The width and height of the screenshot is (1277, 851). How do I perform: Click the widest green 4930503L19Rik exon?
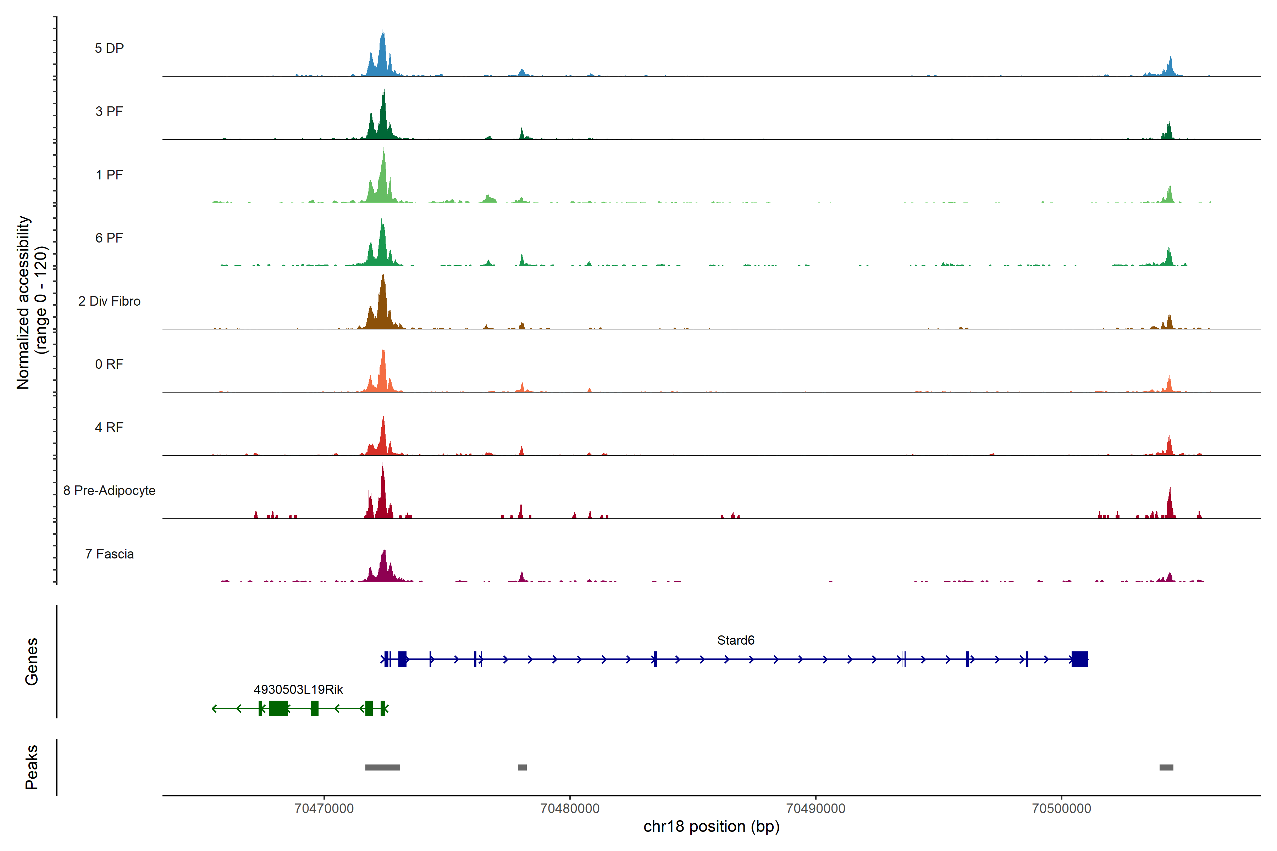[x=278, y=708]
